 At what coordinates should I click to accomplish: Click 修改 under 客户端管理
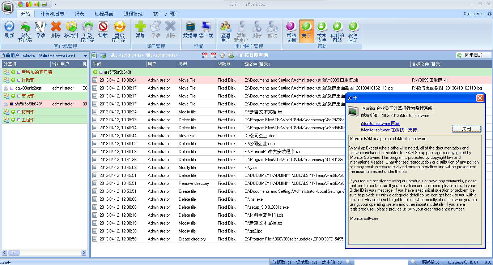[x=41, y=30]
